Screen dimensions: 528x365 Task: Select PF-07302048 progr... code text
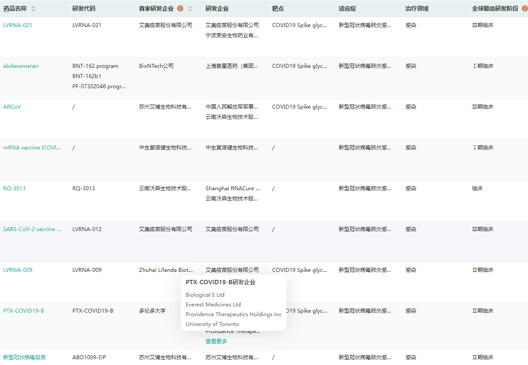point(99,86)
